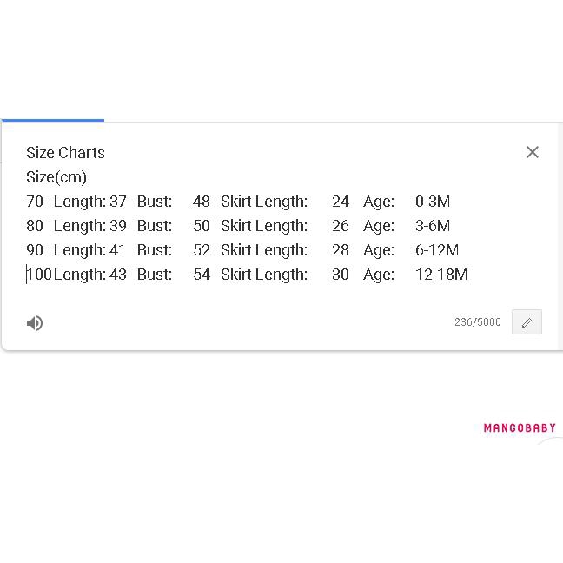Screen dimensions: 563x563
Task: Click the bust value 54
Action: point(202,275)
